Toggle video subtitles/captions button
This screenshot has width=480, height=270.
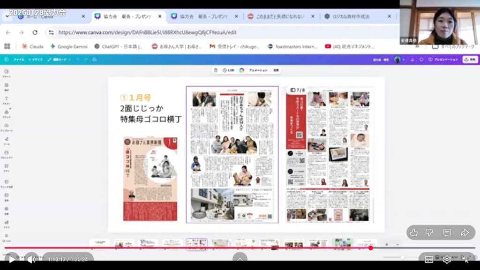[x=429, y=259]
